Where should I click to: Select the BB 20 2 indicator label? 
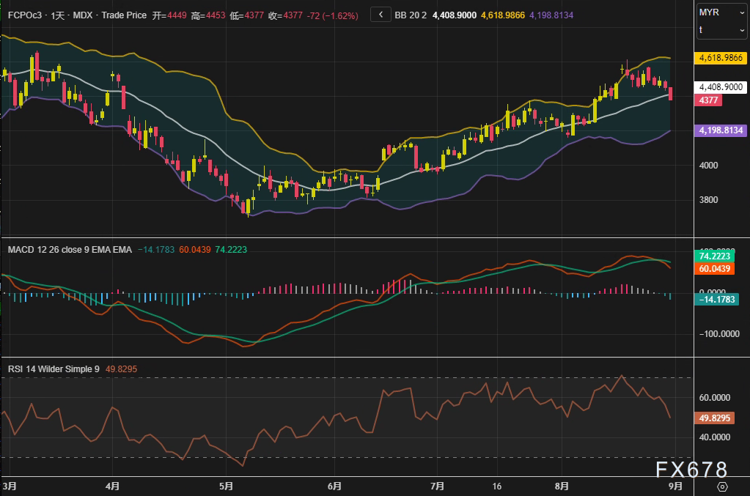pos(411,15)
